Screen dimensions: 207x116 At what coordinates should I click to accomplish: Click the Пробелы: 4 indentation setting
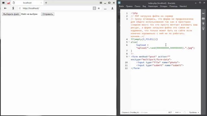(194, 112)
